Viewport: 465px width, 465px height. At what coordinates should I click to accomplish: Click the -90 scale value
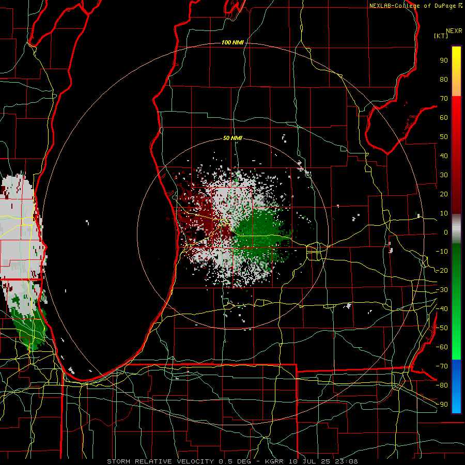(x=442, y=405)
